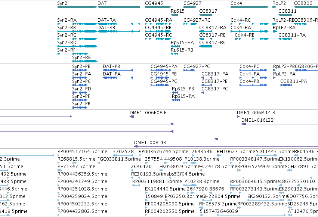Select the CG8306 gene bar
This screenshot has width=318, height=217.
[306, 7]
